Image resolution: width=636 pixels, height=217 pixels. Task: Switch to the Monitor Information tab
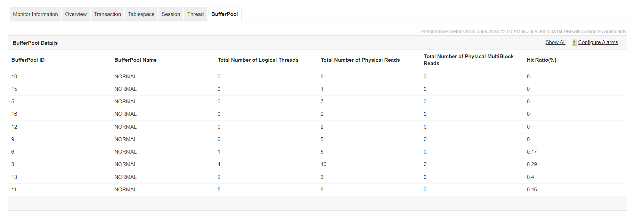pyautogui.click(x=35, y=14)
